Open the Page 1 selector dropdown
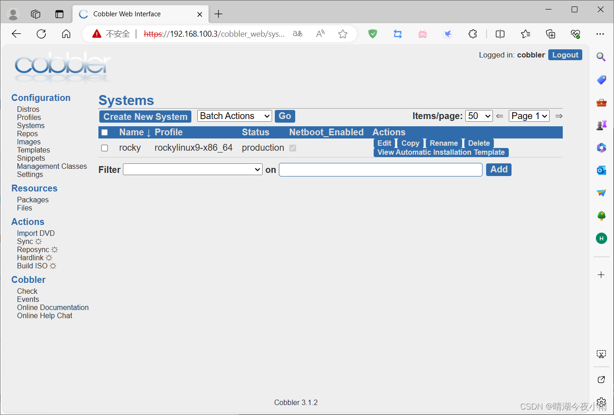614x415 pixels. coord(529,116)
